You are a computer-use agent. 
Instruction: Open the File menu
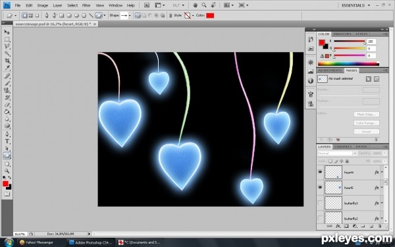[x=18, y=5]
